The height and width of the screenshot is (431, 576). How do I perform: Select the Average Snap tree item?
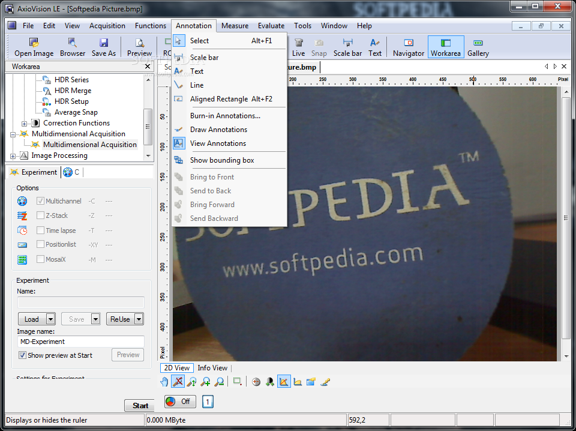click(x=76, y=112)
